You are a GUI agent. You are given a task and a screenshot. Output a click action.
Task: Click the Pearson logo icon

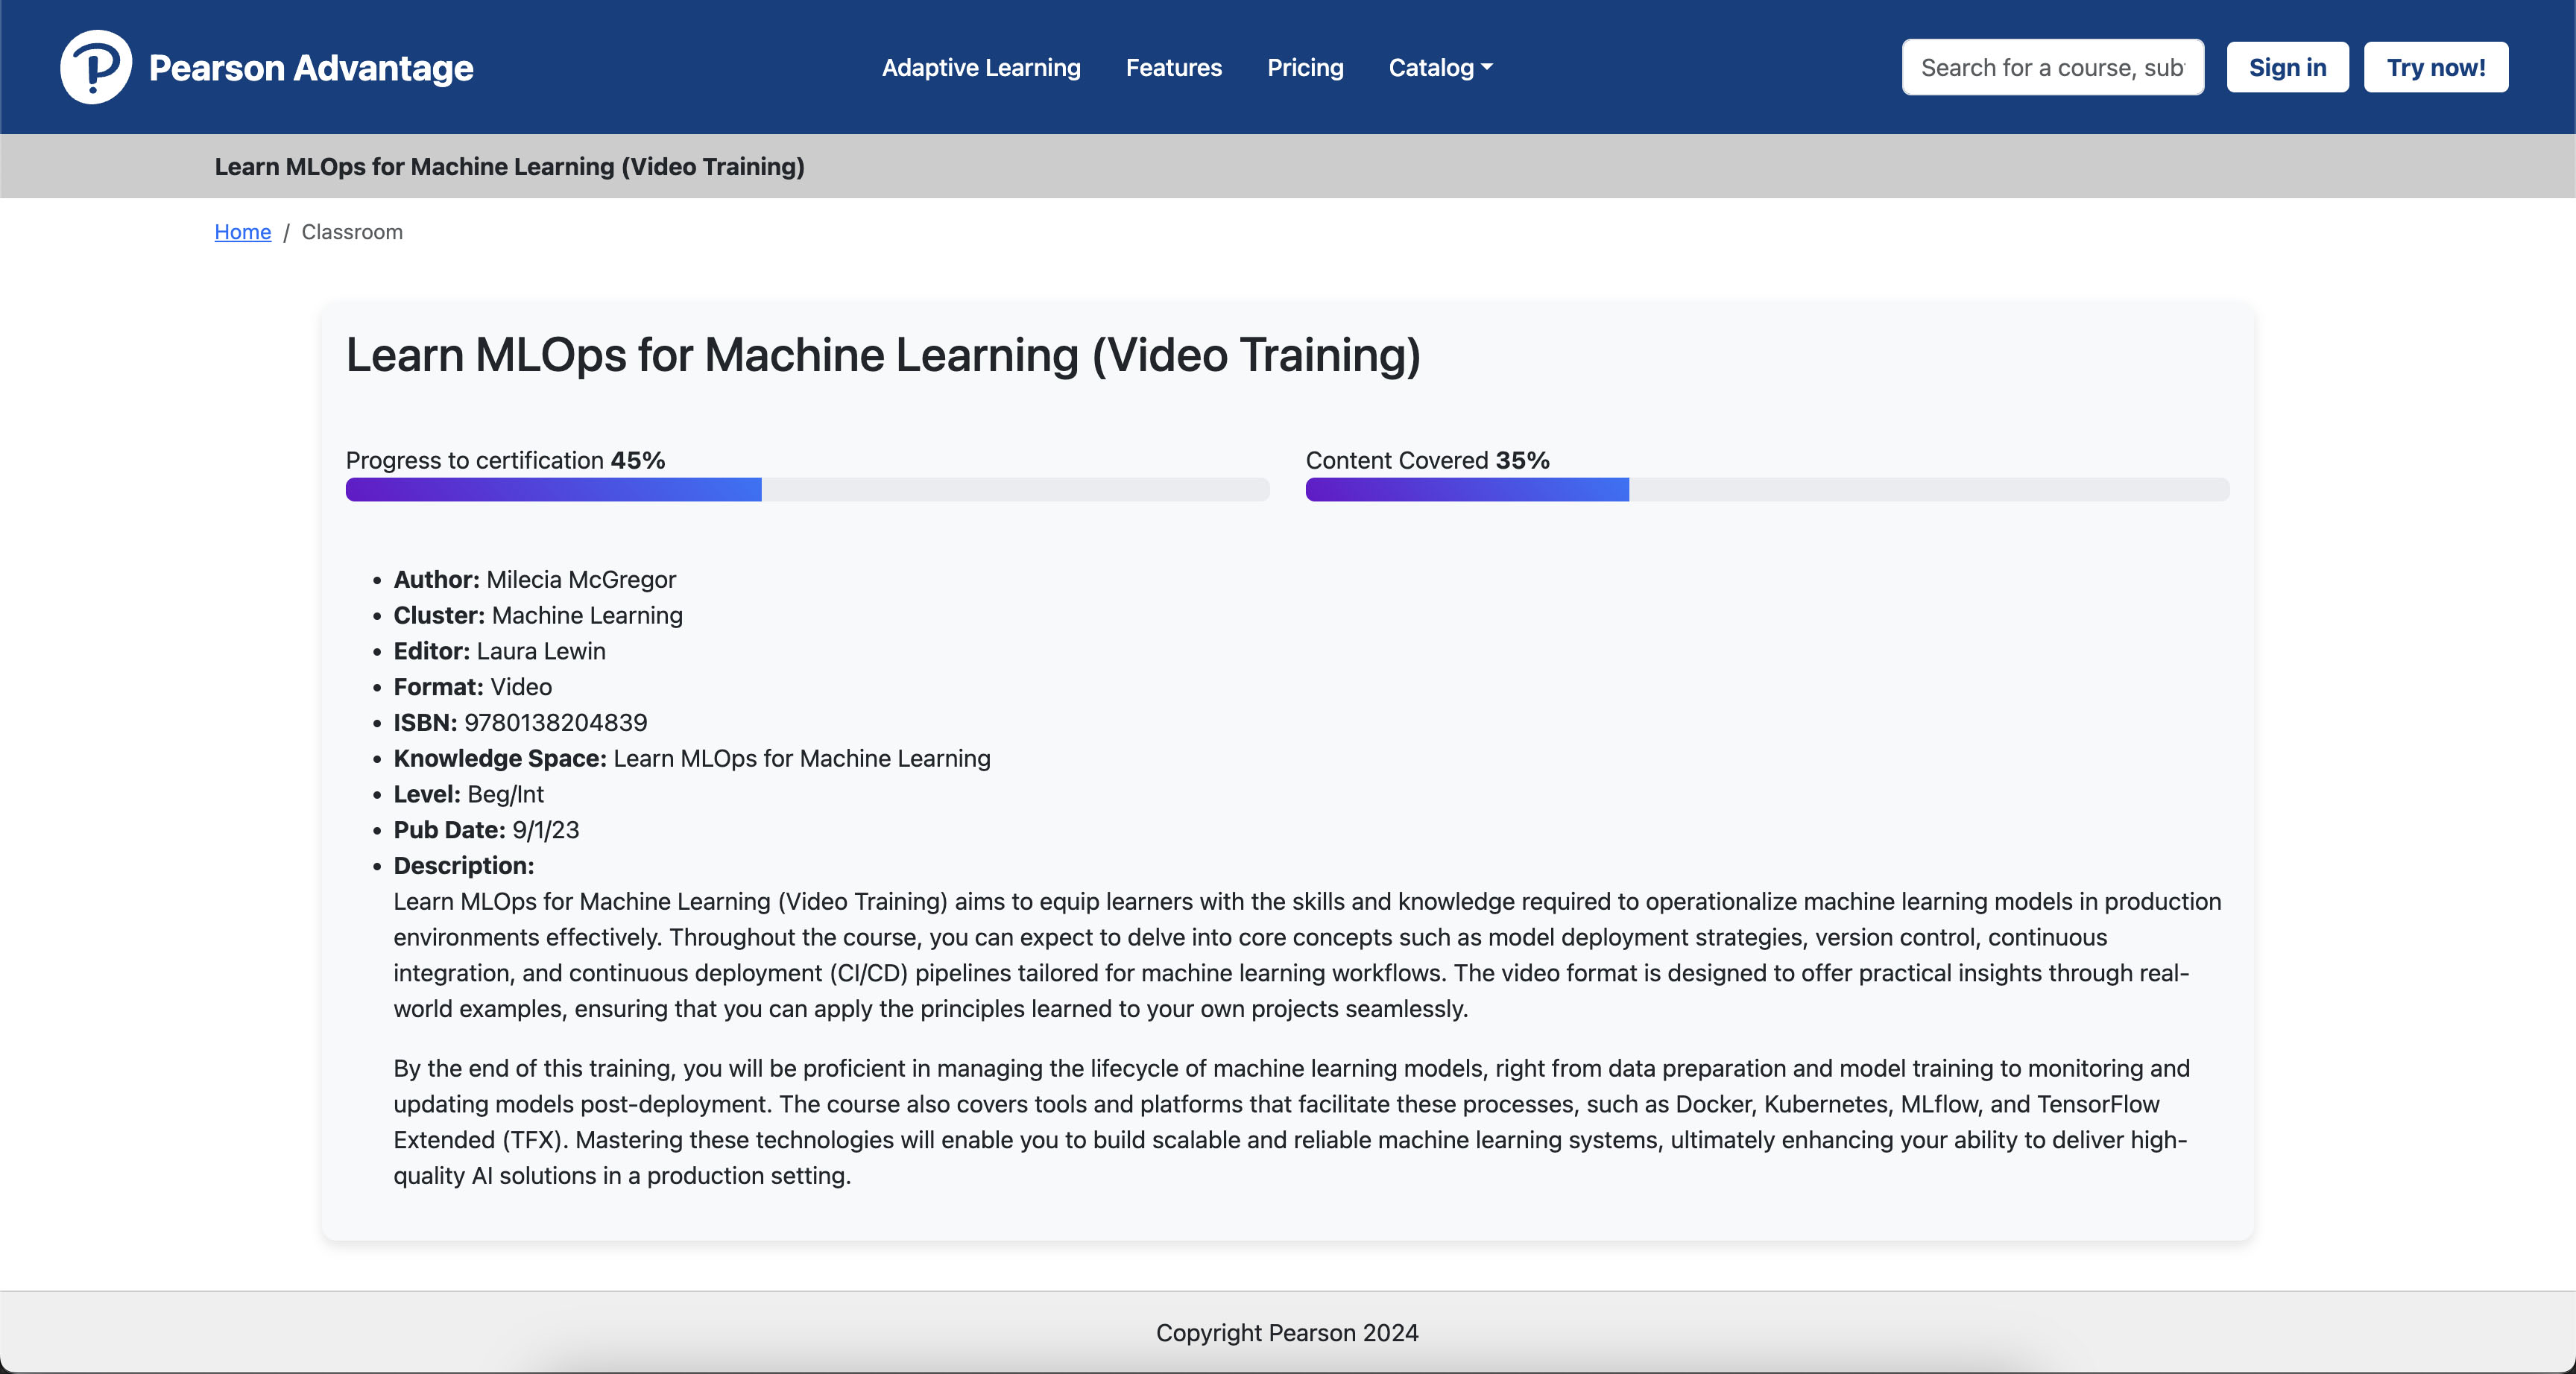95,67
